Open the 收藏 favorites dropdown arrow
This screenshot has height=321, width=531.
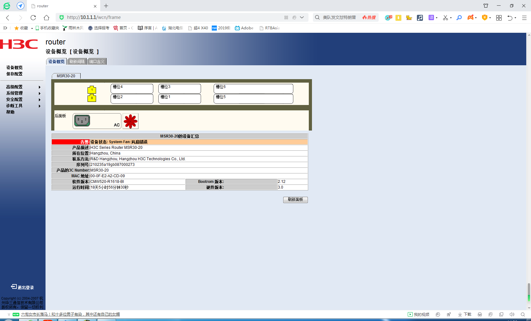(32, 28)
